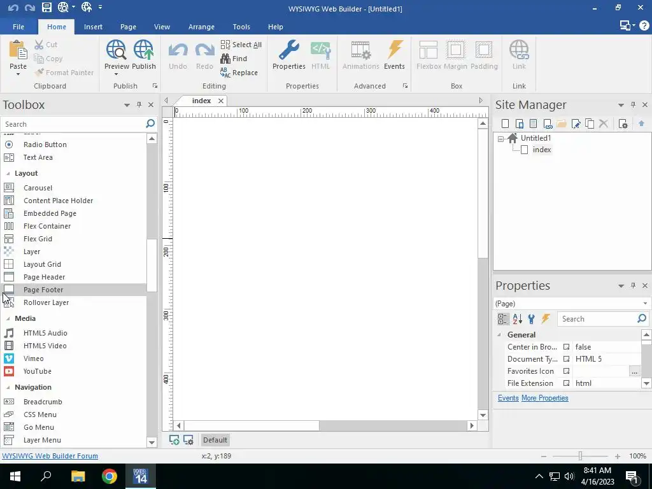Open WYSIWYG Web Builder Forum link
This screenshot has width=652, height=489.
50,456
